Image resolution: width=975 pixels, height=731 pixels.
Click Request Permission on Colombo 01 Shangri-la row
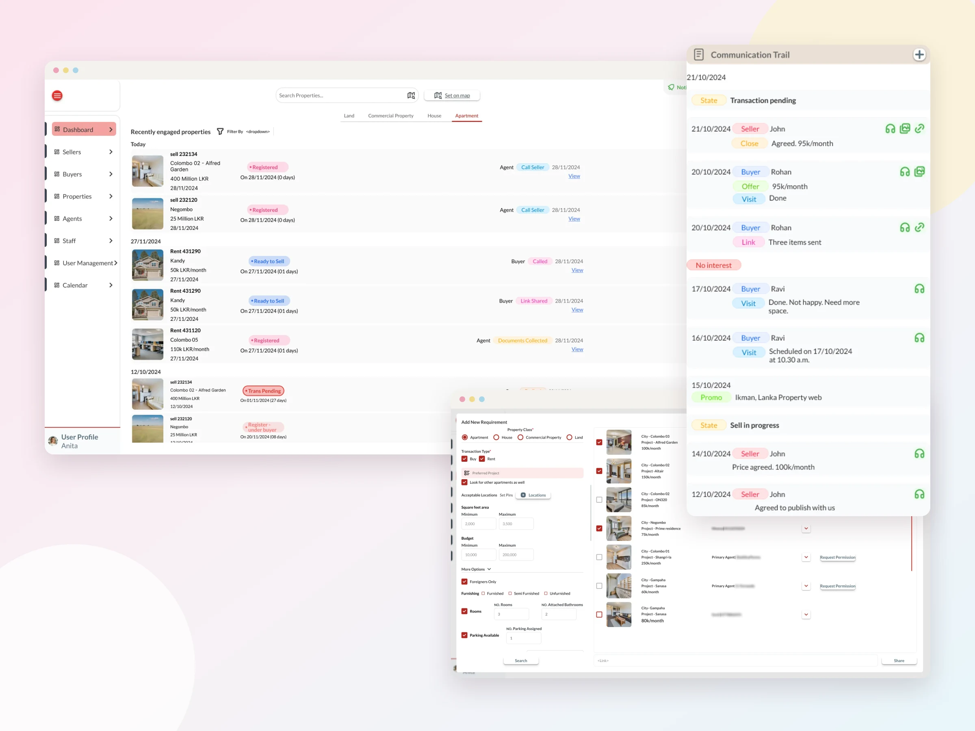click(x=837, y=558)
